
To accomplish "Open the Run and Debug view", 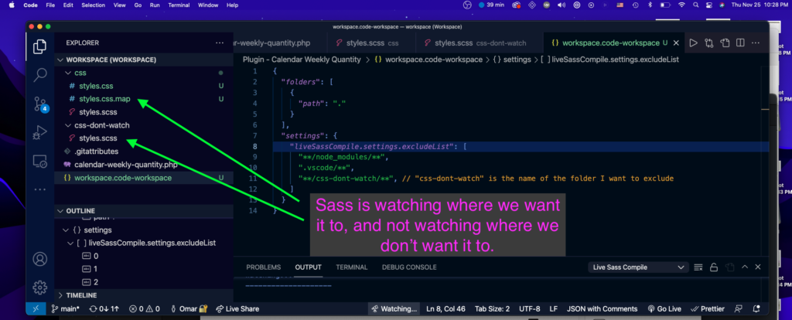I will (x=40, y=133).
